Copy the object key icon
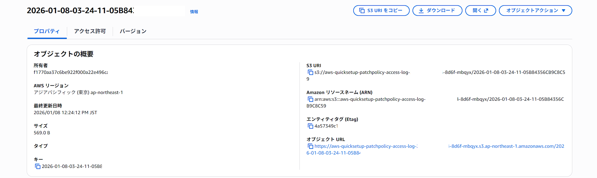This screenshot has width=597, height=178. tap(38, 166)
